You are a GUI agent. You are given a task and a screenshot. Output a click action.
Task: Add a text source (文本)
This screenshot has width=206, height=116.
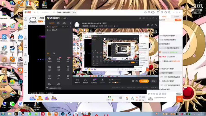pyautogui.click(x=68, y=68)
